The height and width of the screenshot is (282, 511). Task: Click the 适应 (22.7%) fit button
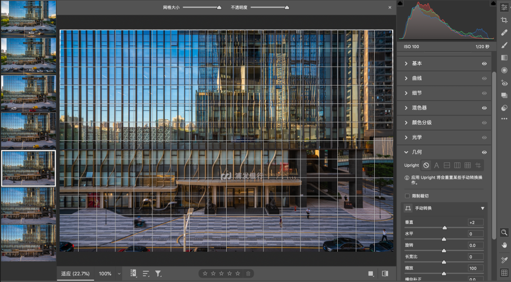(x=76, y=273)
